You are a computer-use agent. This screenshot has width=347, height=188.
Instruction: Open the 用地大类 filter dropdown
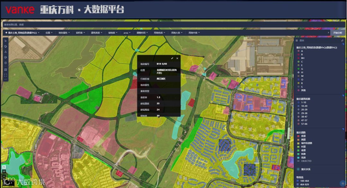[x=177, y=33]
